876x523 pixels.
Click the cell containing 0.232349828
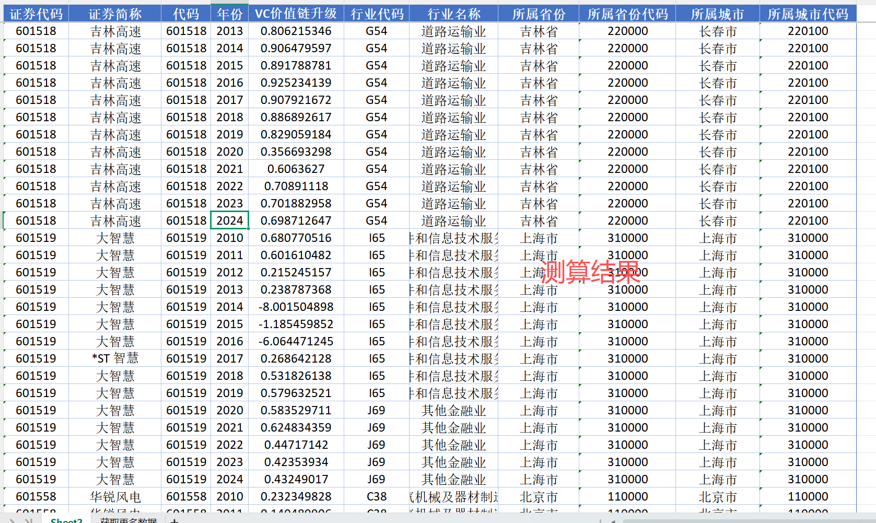(296, 497)
